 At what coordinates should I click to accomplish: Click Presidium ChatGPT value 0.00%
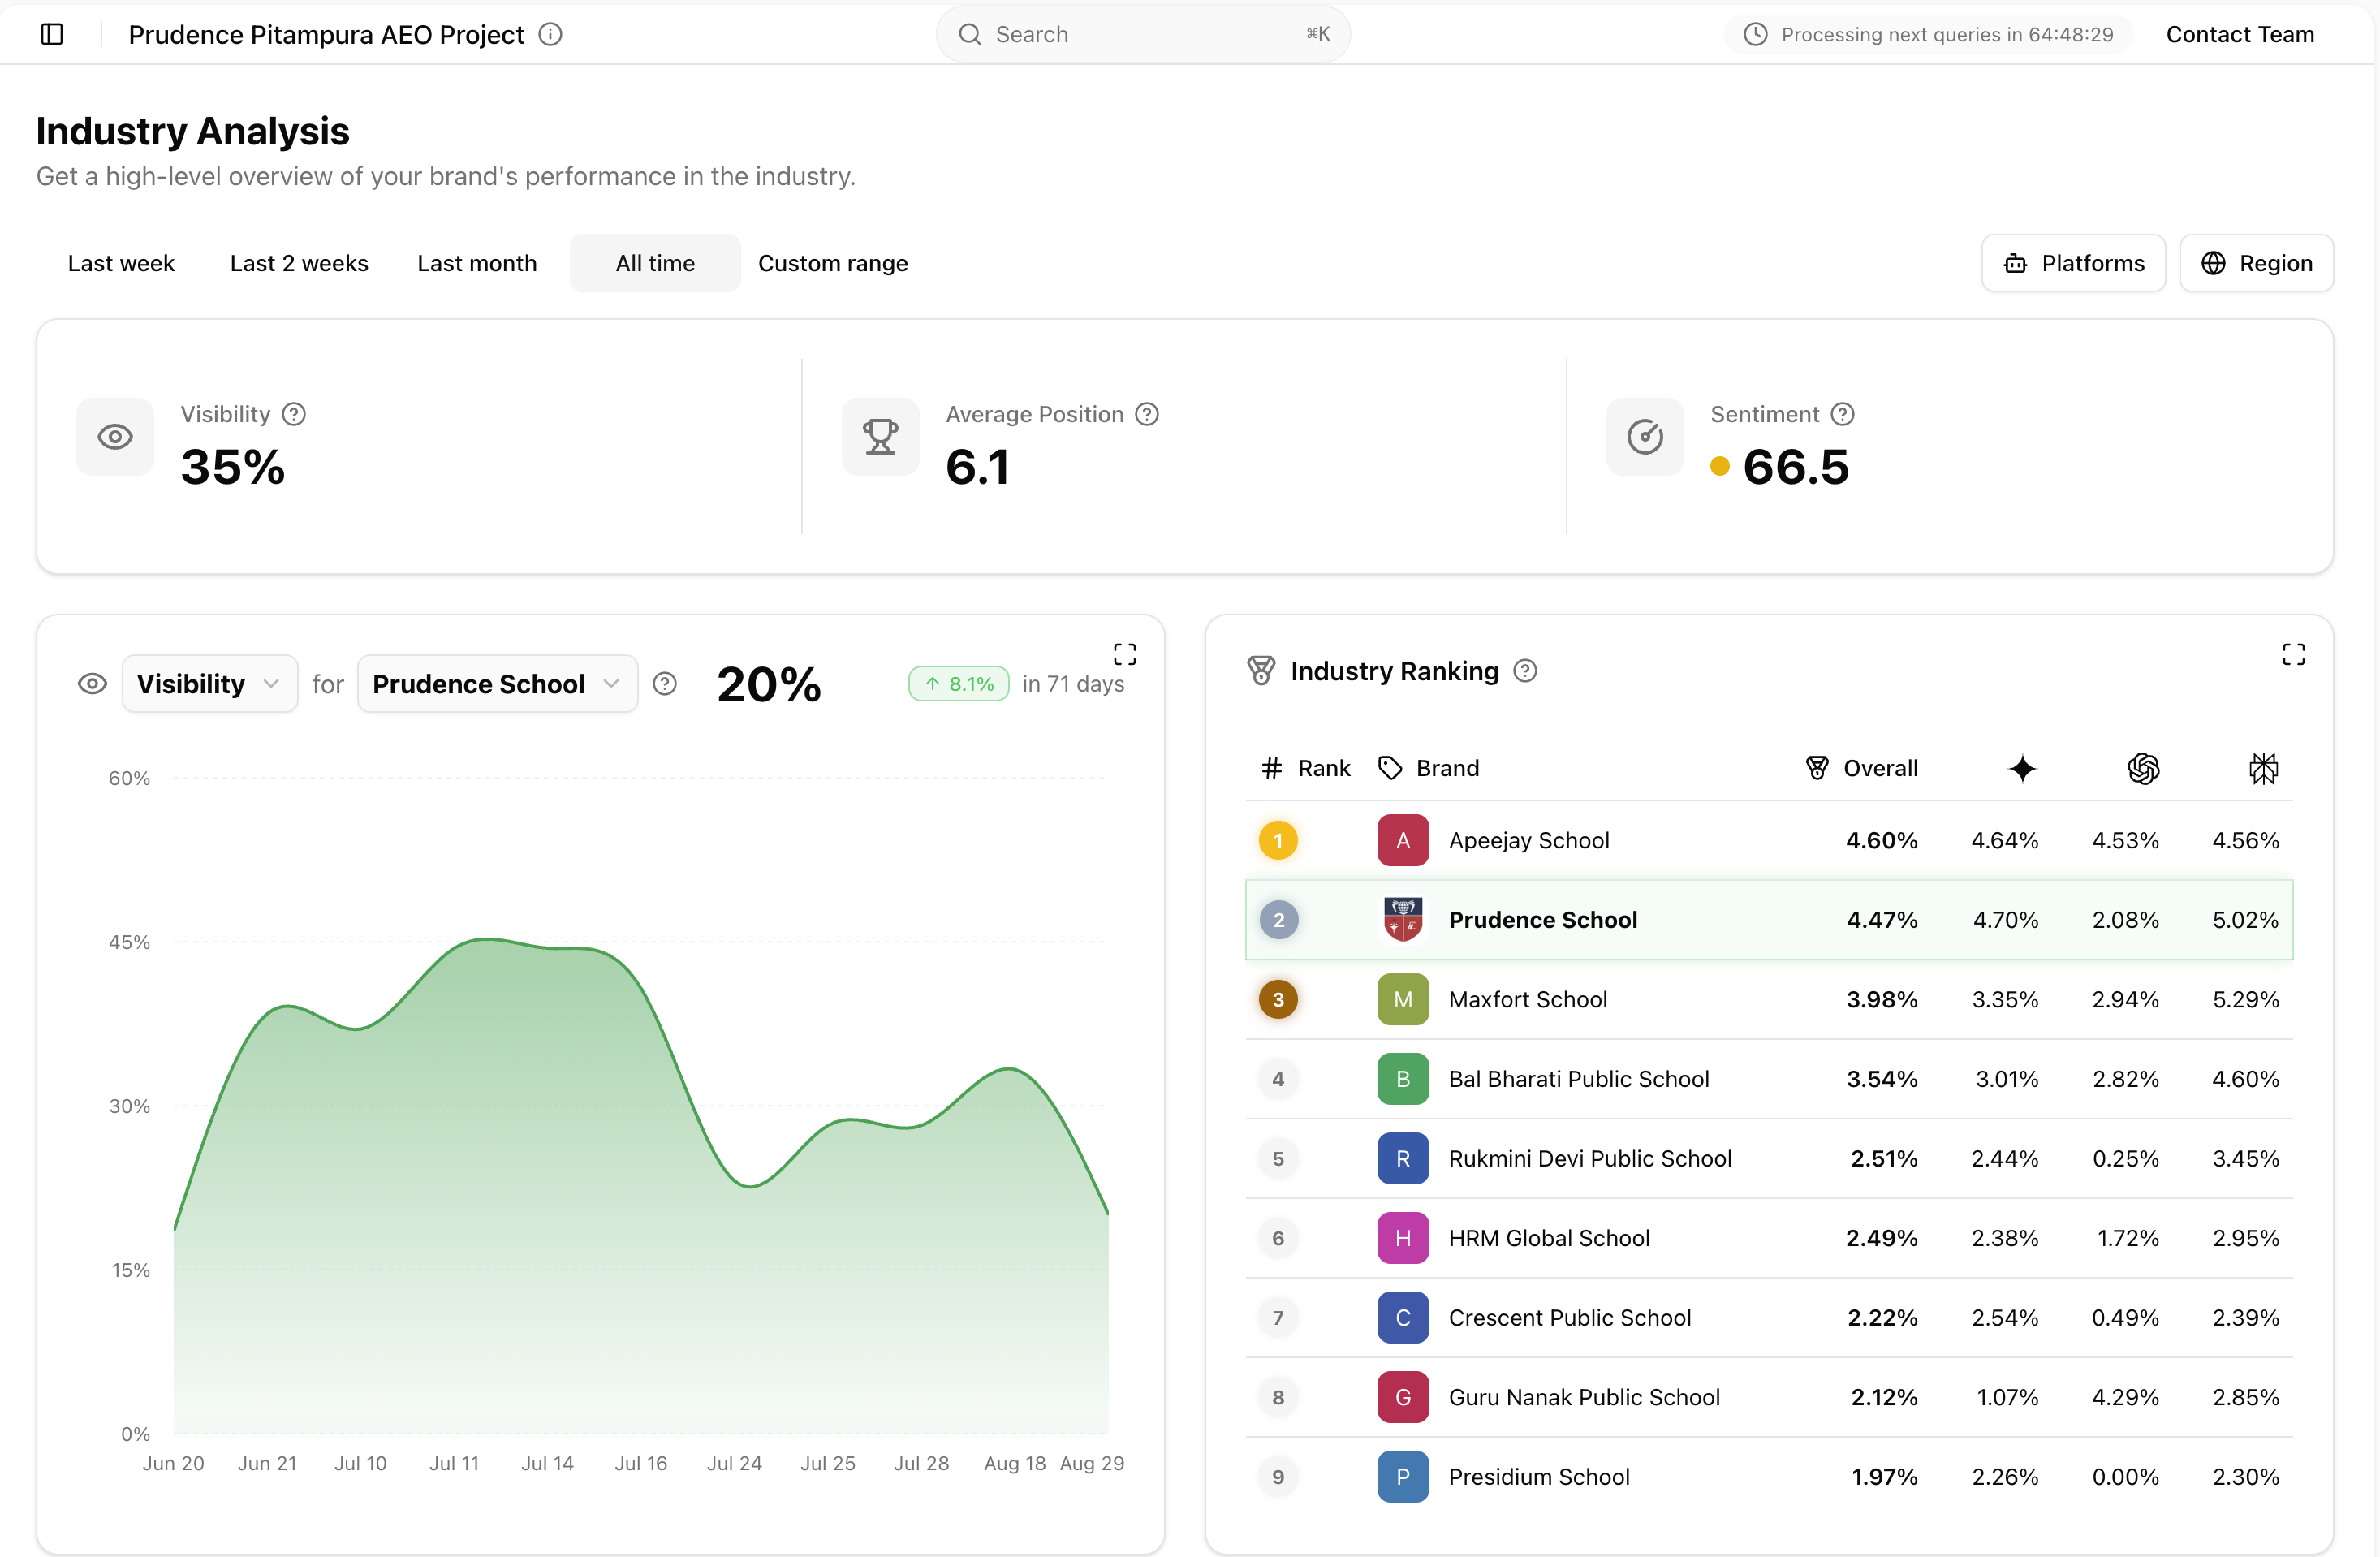coord(2126,1477)
